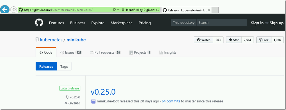Image resolution: width=286 pixels, height=110 pixels.
Task: Focus the repository Search field
Action: point(222,23)
